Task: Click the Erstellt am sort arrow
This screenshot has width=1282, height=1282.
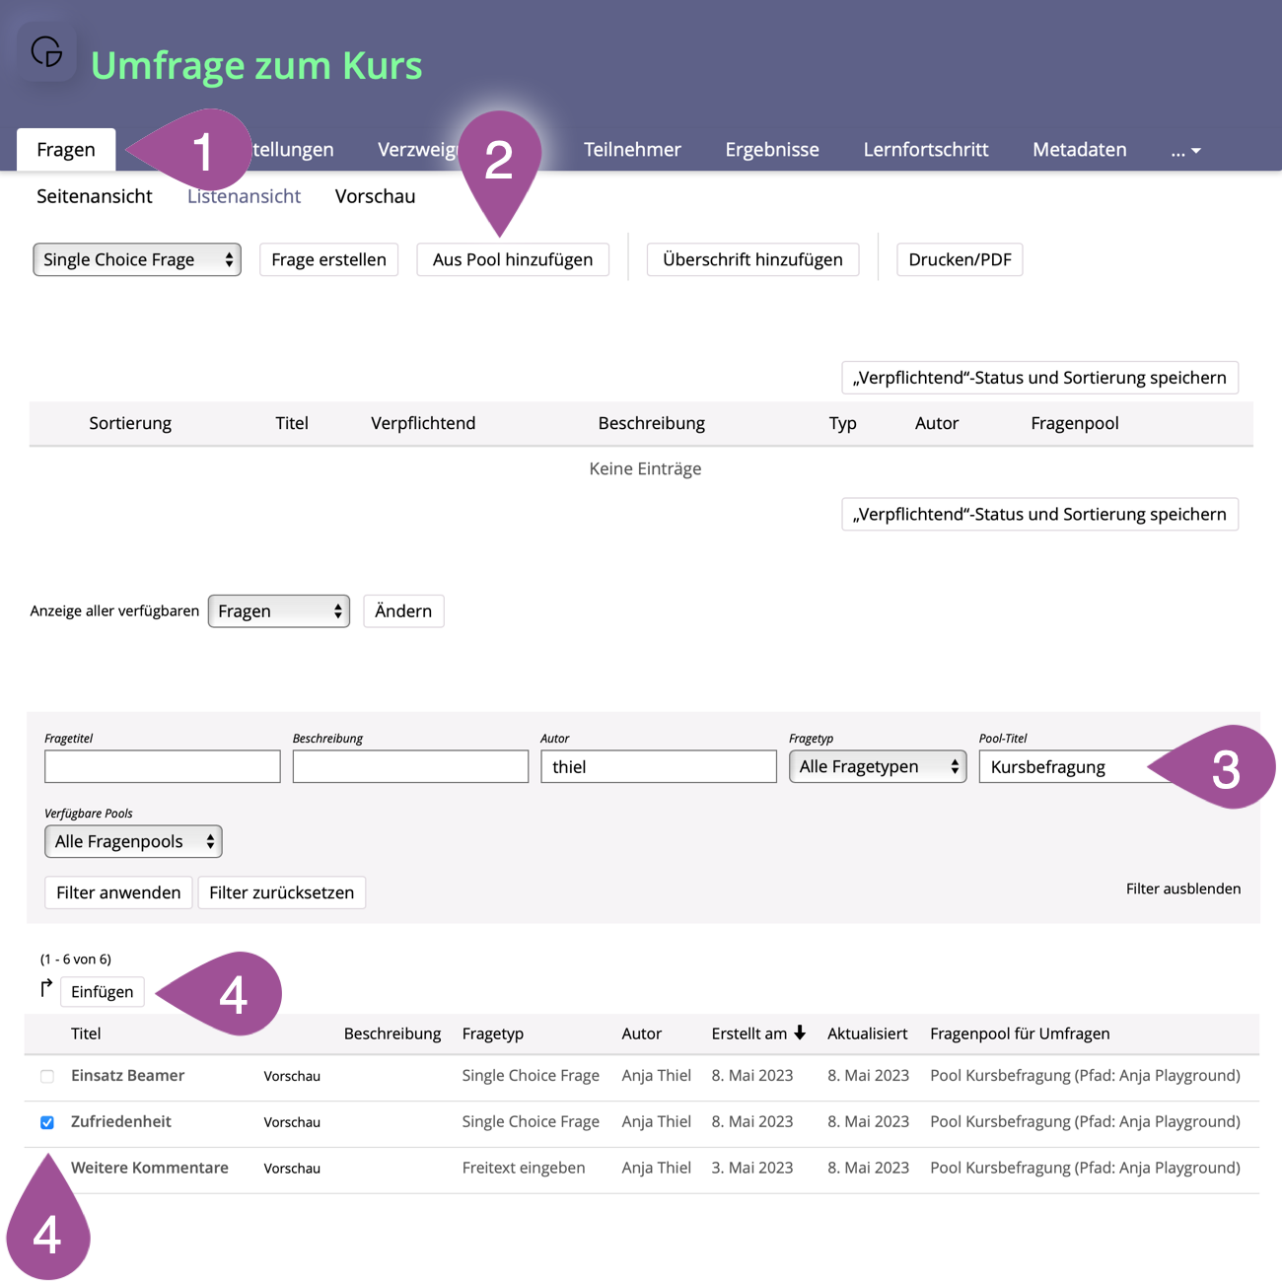Action: pos(800,1033)
